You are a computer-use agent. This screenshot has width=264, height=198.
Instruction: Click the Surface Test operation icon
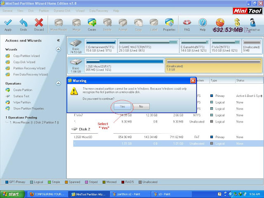pos(8,96)
